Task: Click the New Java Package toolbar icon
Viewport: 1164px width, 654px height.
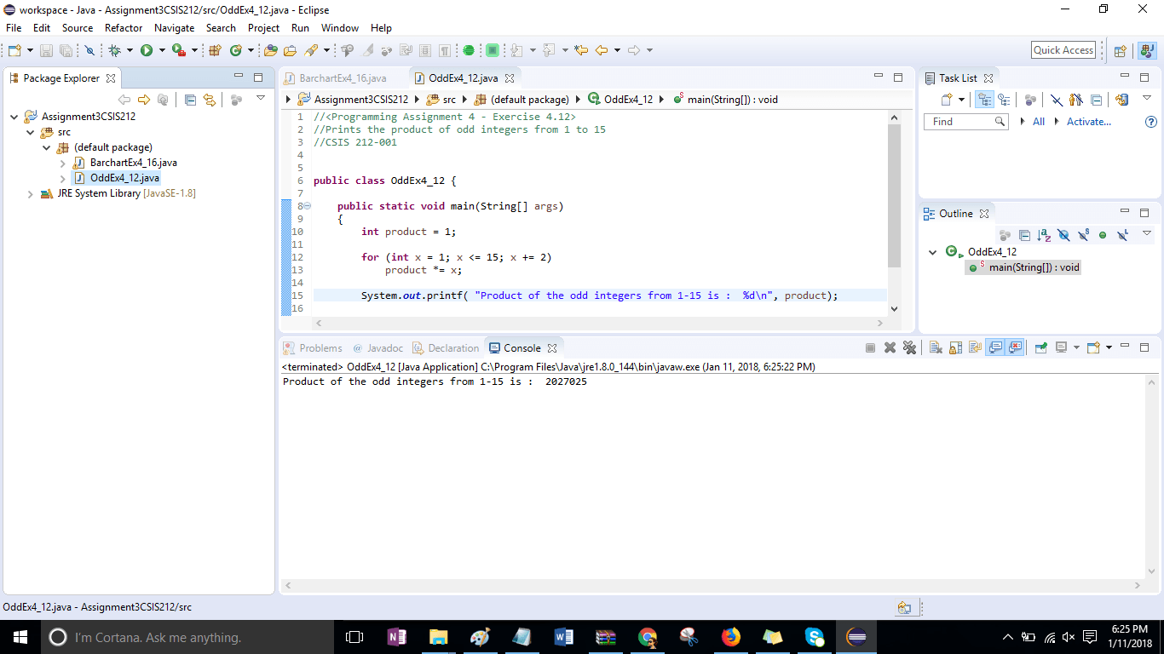Action: point(215,50)
